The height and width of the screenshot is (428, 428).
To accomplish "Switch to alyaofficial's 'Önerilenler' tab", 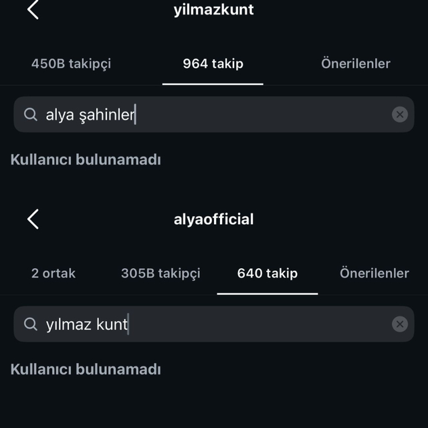I will click(374, 273).
